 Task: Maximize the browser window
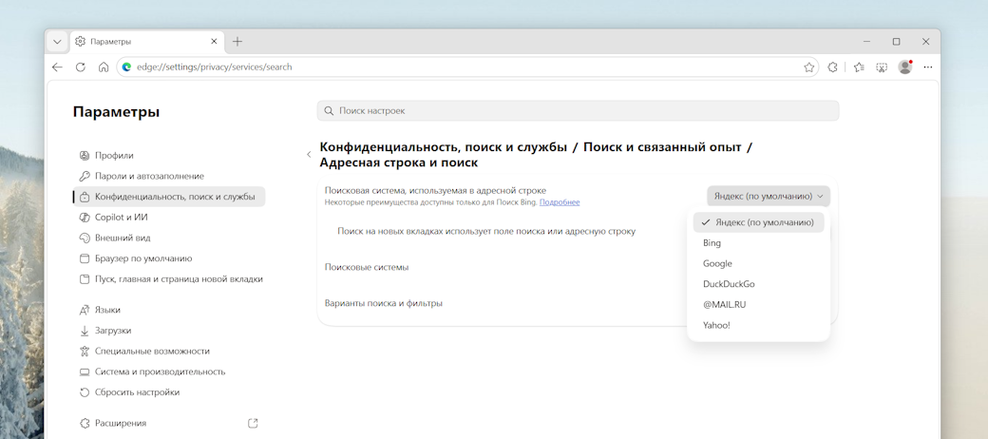pos(896,42)
